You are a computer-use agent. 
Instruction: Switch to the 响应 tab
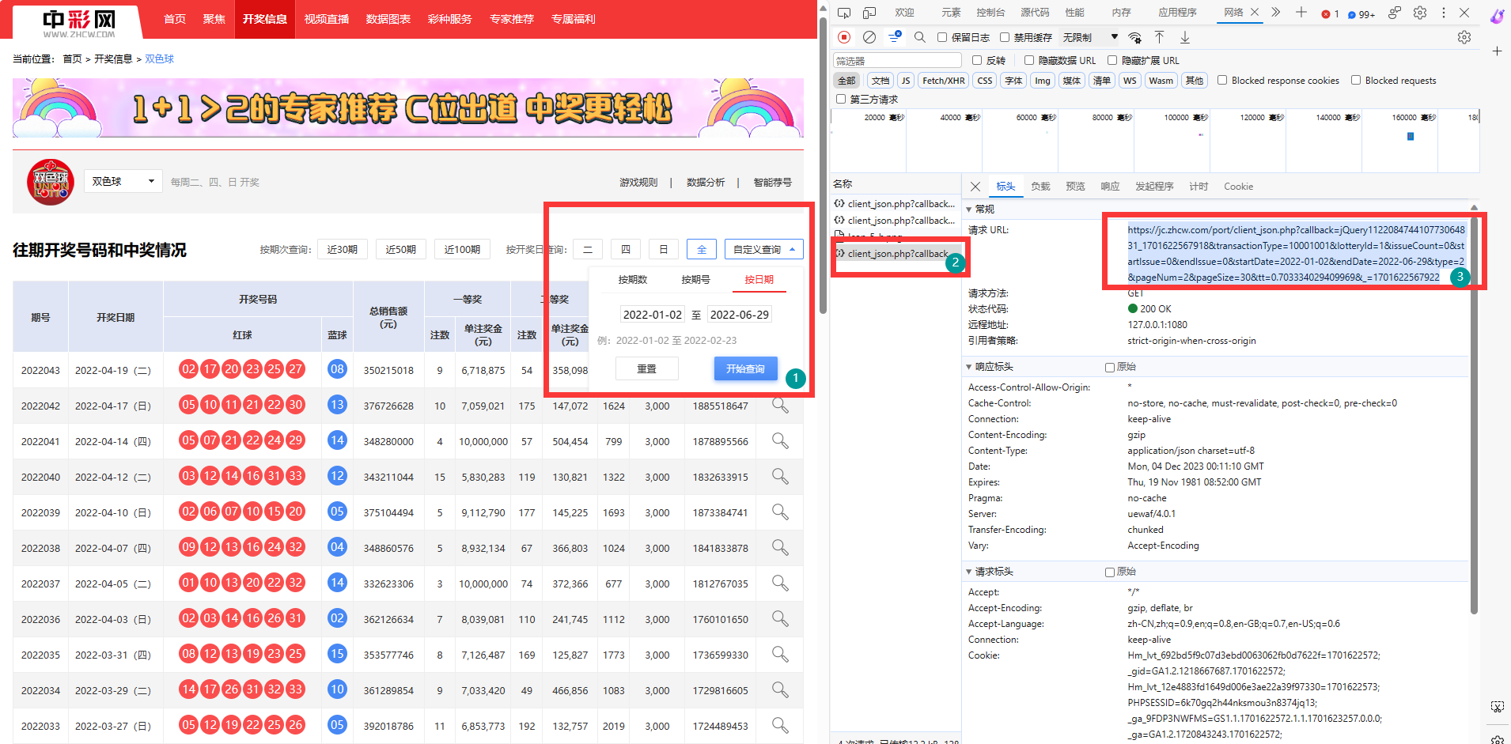(x=1110, y=187)
